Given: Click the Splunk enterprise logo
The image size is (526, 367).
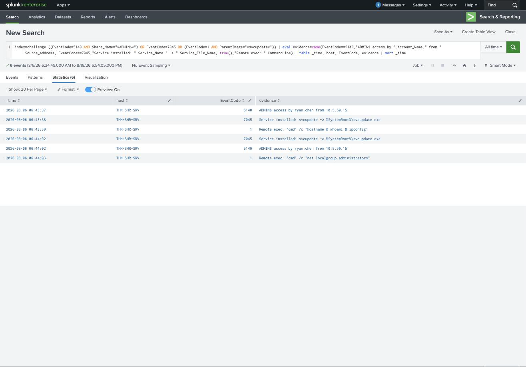Looking at the screenshot, I should coord(26,5).
